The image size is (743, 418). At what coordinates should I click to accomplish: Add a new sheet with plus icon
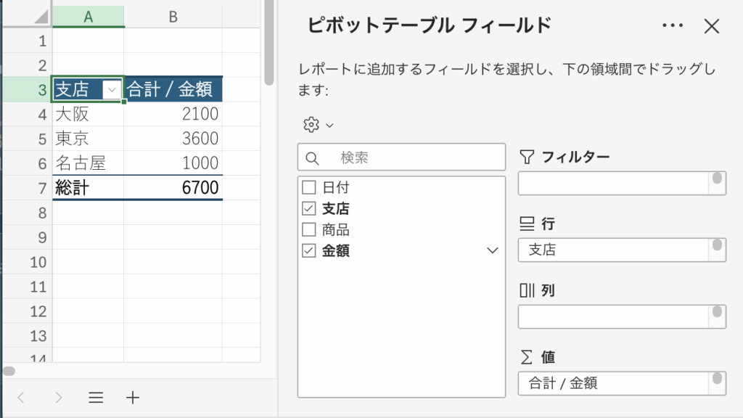[x=133, y=397]
